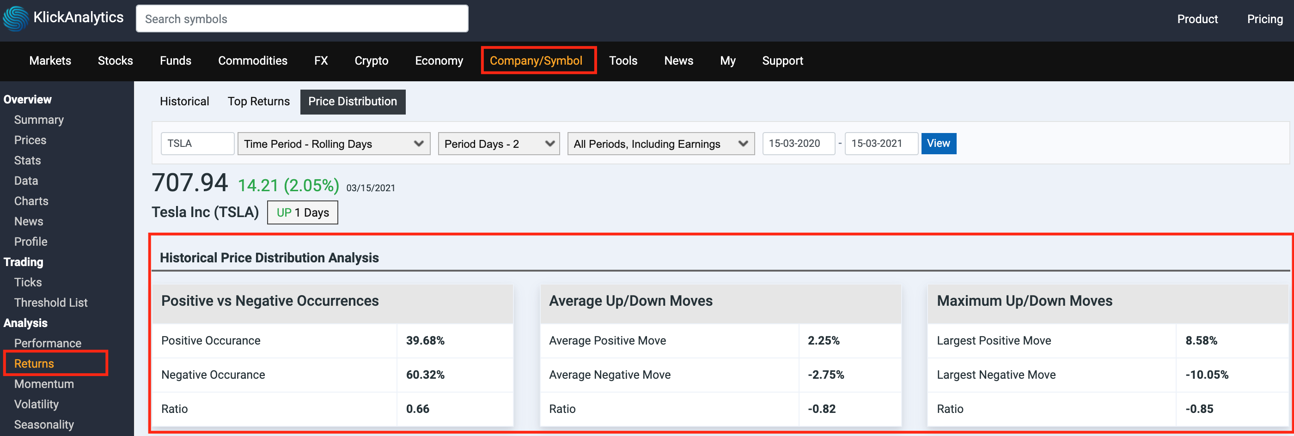The width and height of the screenshot is (1294, 436).
Task: Click the KlickAnalytics logo icon
Action: [x=16, y=18]
